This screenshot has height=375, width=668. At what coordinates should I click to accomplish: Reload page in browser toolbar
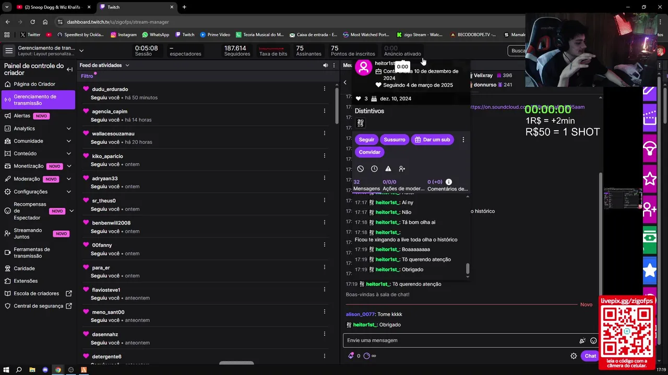32,22
